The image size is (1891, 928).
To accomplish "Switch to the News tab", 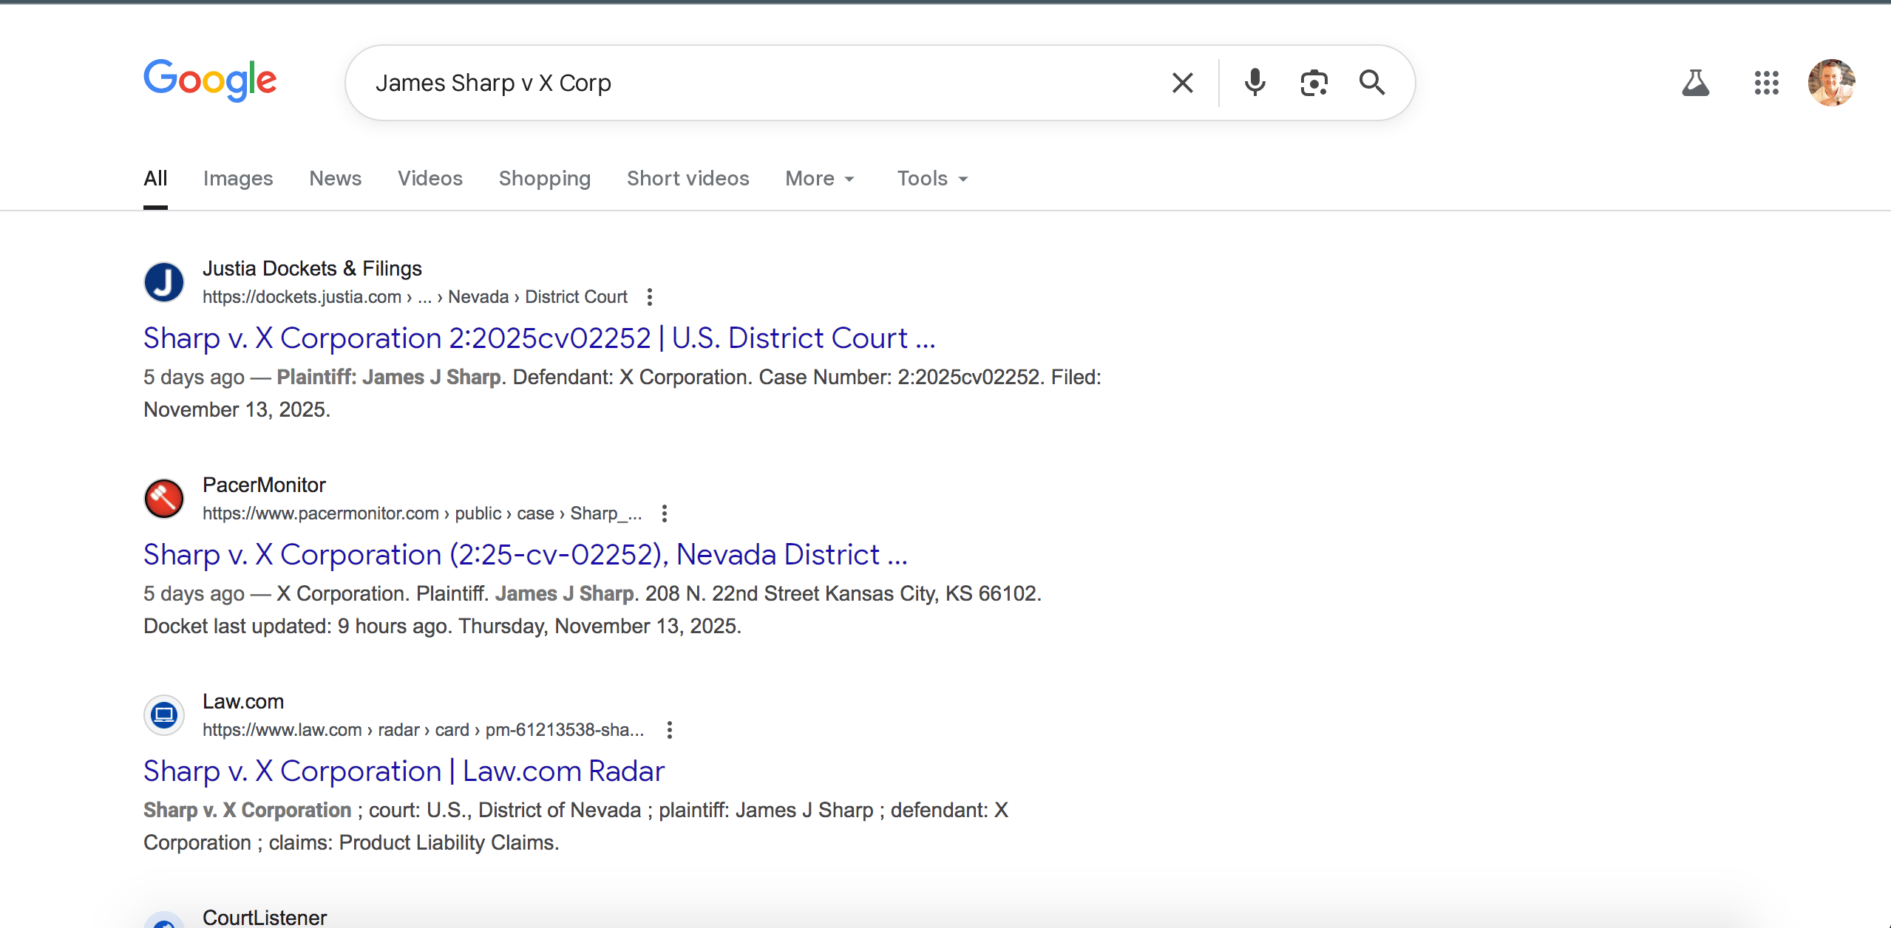I will coord(336,179).
